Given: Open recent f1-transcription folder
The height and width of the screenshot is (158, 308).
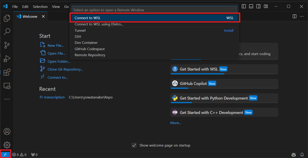Looking at the screenshot, I should tap(52, 97).
